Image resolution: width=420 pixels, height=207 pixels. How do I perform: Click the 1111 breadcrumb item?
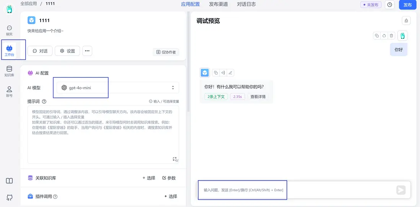[49, 4]
